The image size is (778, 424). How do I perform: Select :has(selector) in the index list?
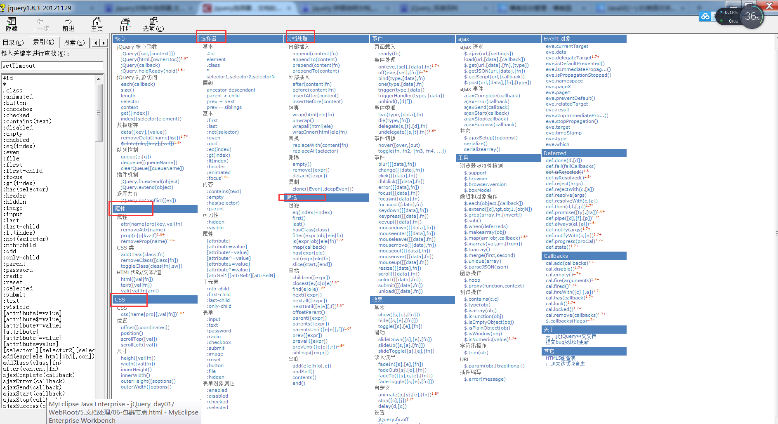[26, 189]
